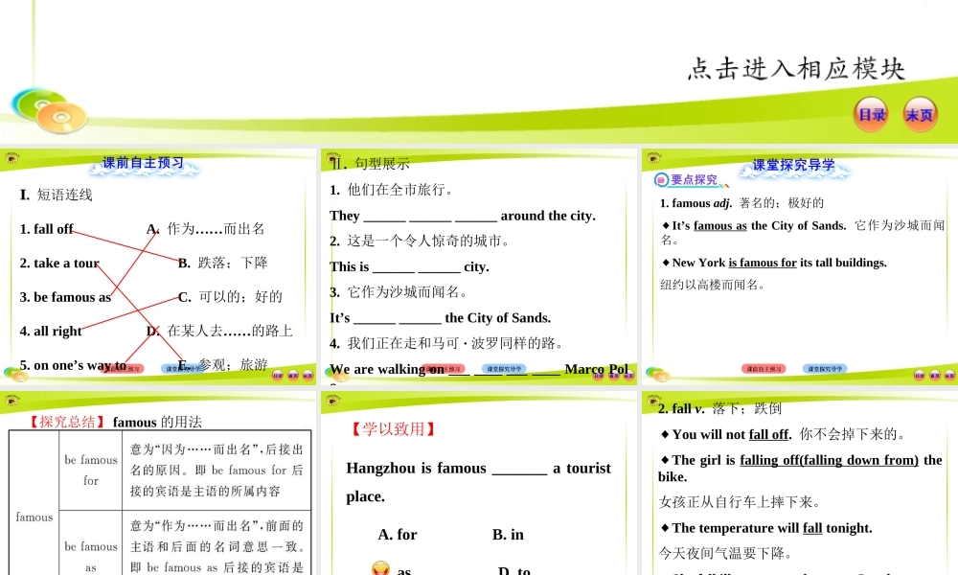Click sentence 'They ___ around the city.'
This screenshot has height=575, width=958.
coord(463,216)
